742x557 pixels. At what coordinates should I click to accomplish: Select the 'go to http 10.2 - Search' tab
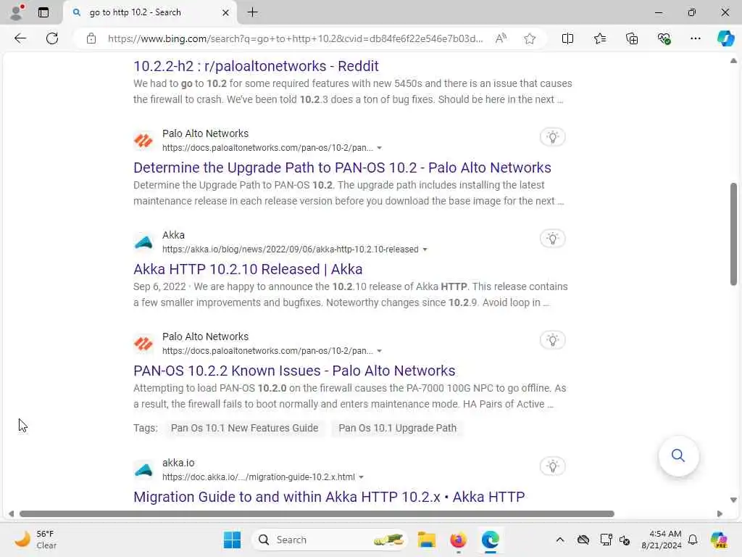tap(149, 13)
